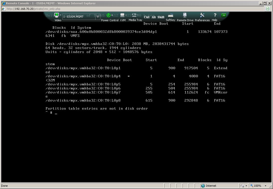Click the Help question mark icon
273x189 pixels.
215,16
